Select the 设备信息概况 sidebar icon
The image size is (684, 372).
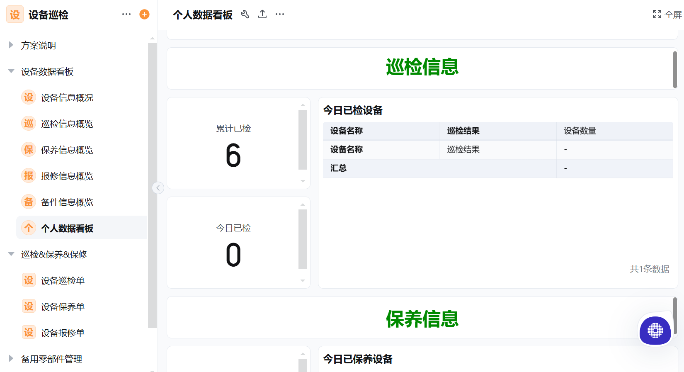point(28,97)
